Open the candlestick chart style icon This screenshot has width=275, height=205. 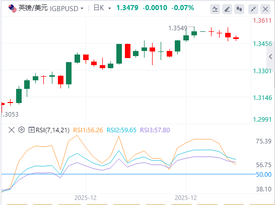pos(239,9)
